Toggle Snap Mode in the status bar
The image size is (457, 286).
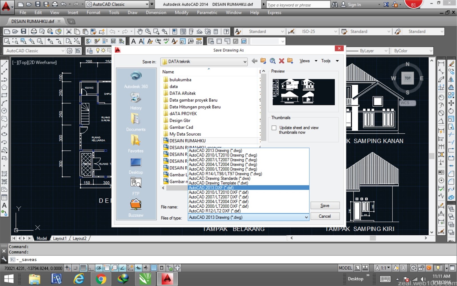coord(75,268)
